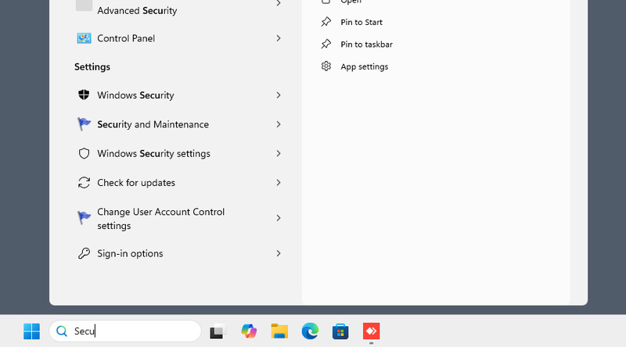Switch to the AnyDesk taskbar app
This screenshot has width=626, height=347.
[x=371, y=331]
